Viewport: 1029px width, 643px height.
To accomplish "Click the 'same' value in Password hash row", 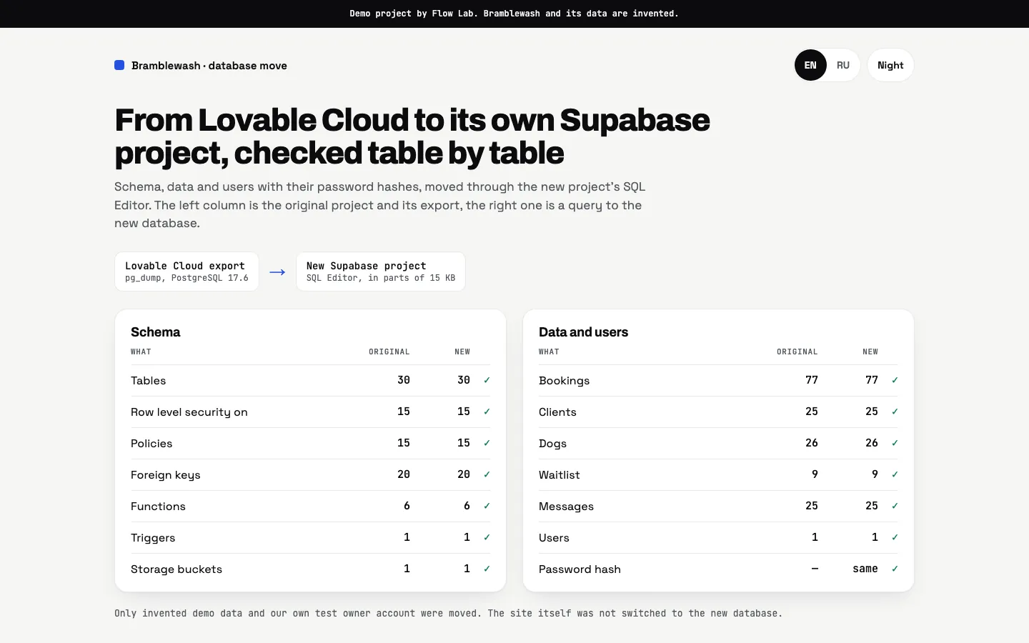I will [x=865, y=569].
